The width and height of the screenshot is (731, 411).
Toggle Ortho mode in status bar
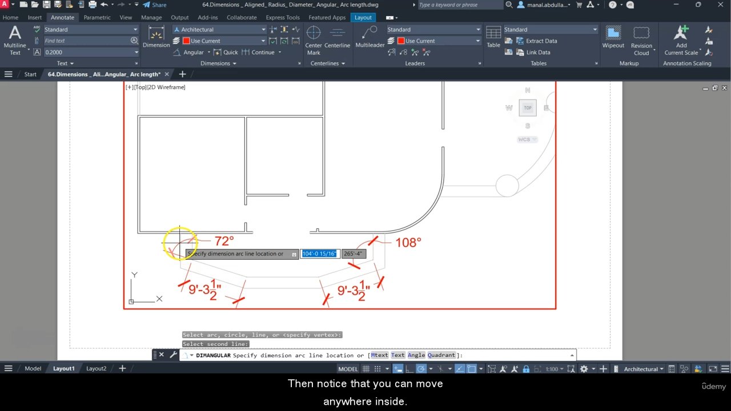tap(409, 369)
